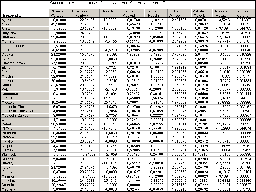Select the Elzab row header
Image resolution: width=256 pixels, height=192 pixels.
[25, 68]
